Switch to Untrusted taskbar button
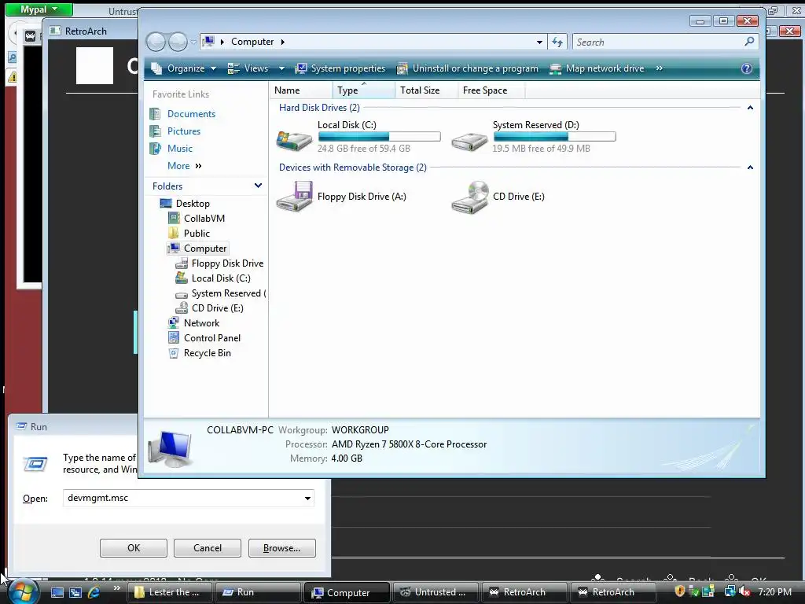 pos(434,592)
